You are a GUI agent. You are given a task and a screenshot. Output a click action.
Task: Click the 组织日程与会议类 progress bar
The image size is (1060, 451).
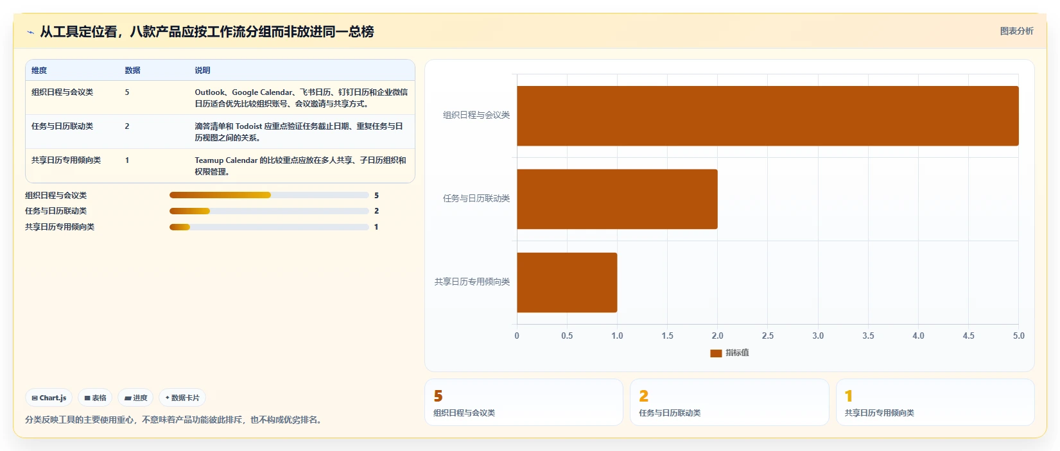click(x=269, y=195)
